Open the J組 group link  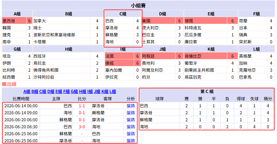97,92
